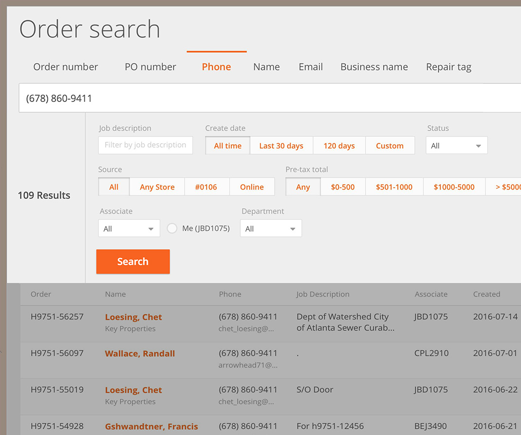Image resolution: width=521 pixels, height=435 pixels.
Task: Select the Repair tag tab
Action: pyautogui.click(x=448, y=67)
